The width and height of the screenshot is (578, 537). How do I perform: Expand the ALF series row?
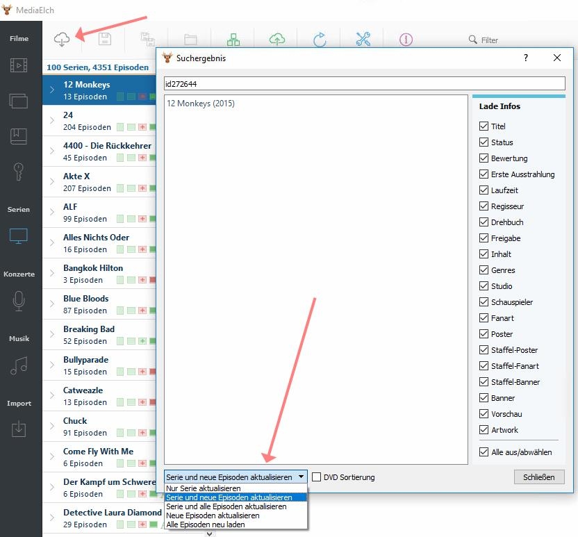click(52, 212)
